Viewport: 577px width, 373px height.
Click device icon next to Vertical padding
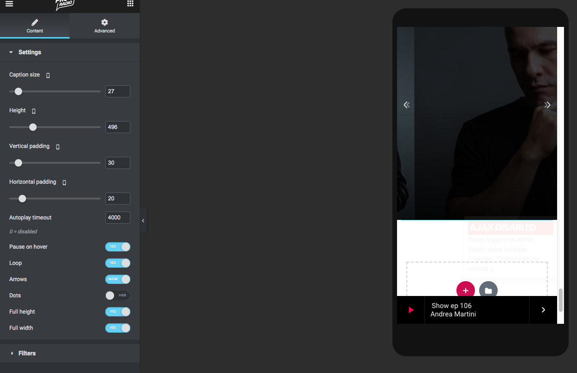click(58, 147)
